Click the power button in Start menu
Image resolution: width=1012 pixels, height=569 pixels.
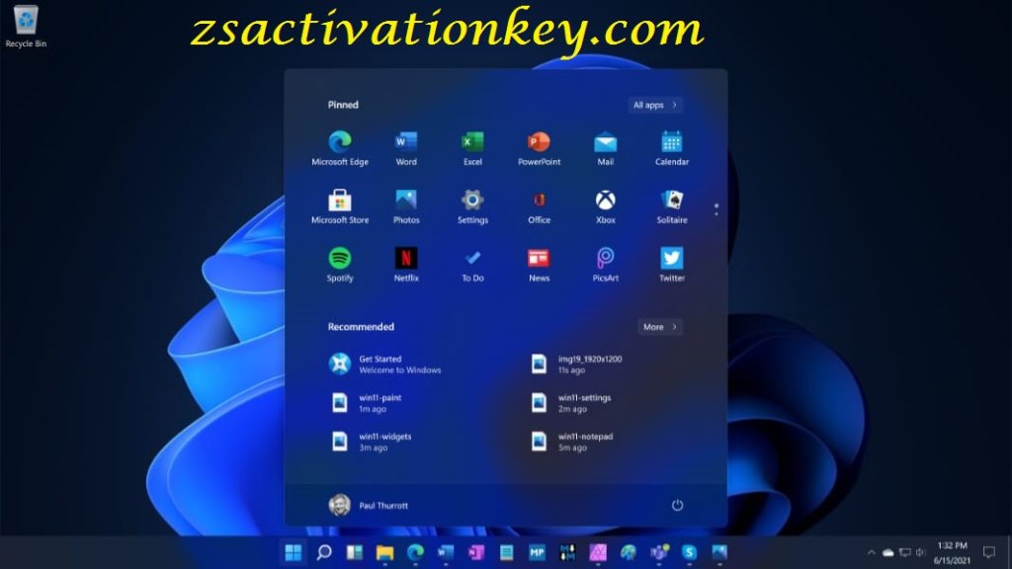tap(677, 505)
